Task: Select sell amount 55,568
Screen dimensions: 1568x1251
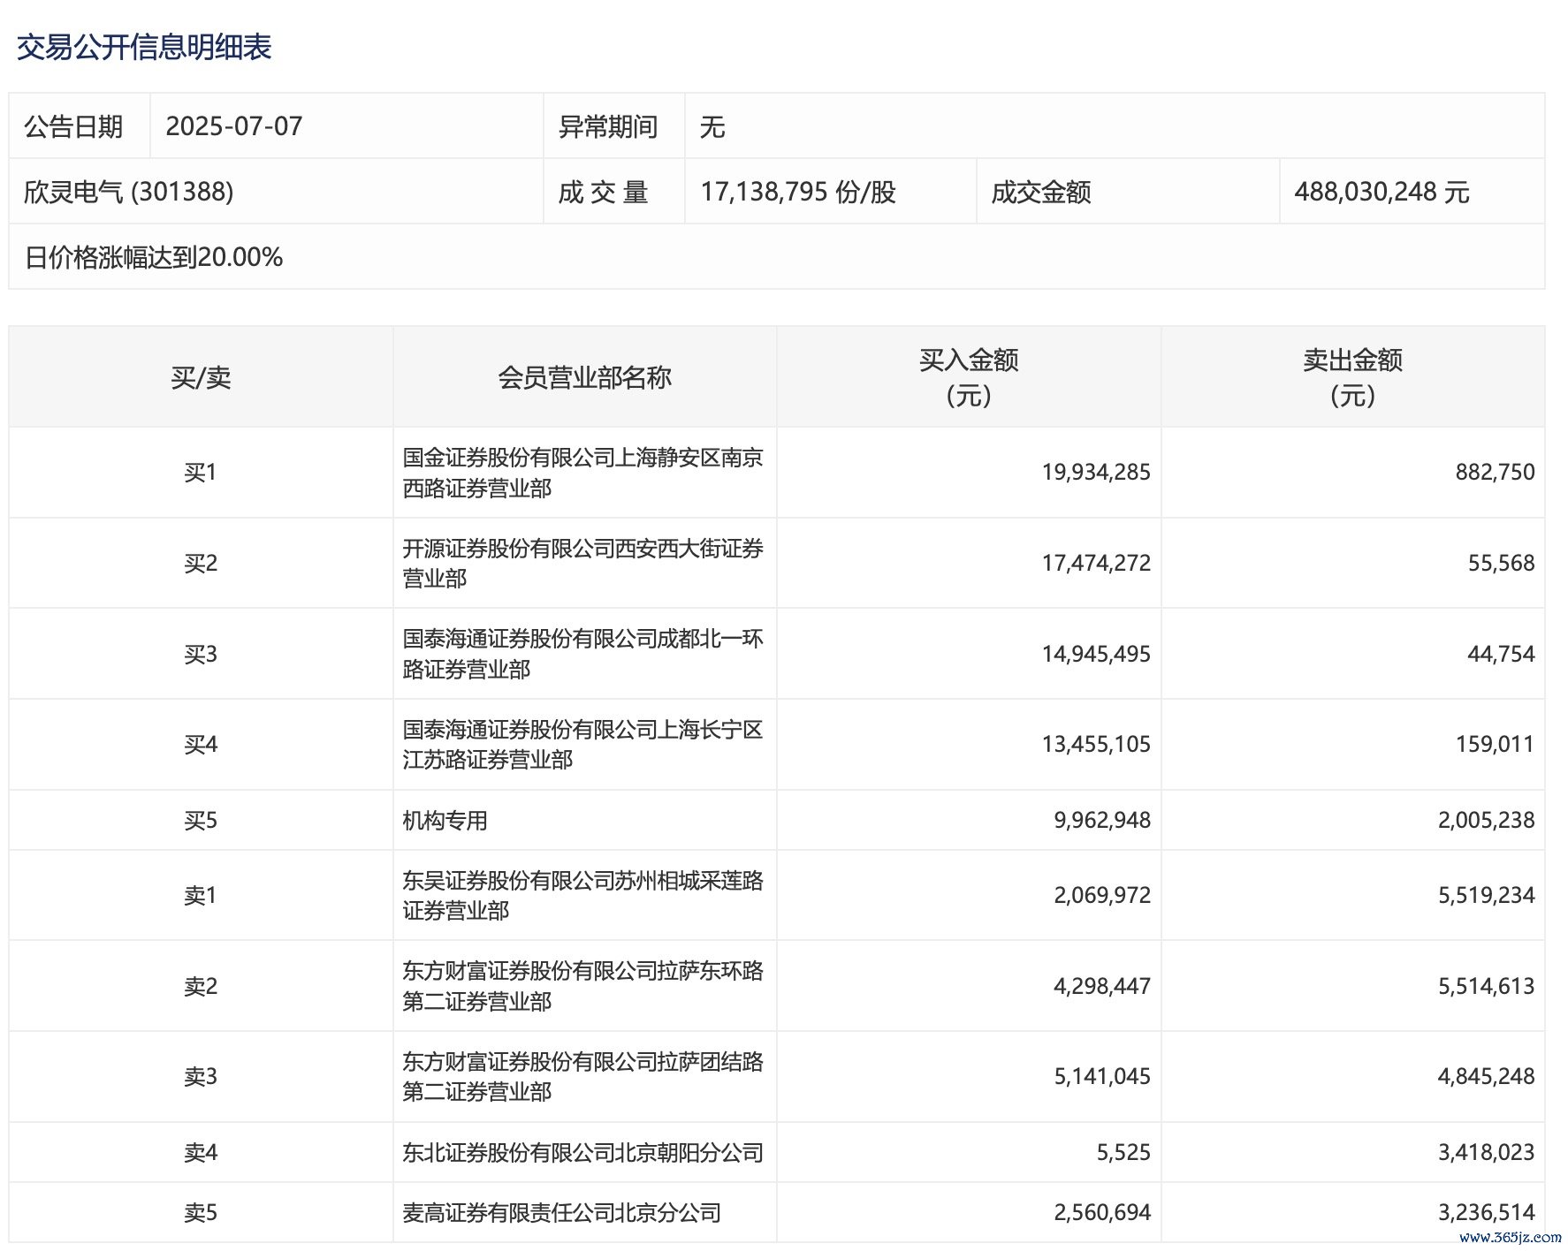Action: [x=1502, y=564]
